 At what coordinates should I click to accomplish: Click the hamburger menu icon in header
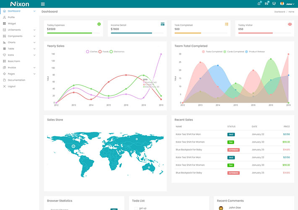[43, 4]
